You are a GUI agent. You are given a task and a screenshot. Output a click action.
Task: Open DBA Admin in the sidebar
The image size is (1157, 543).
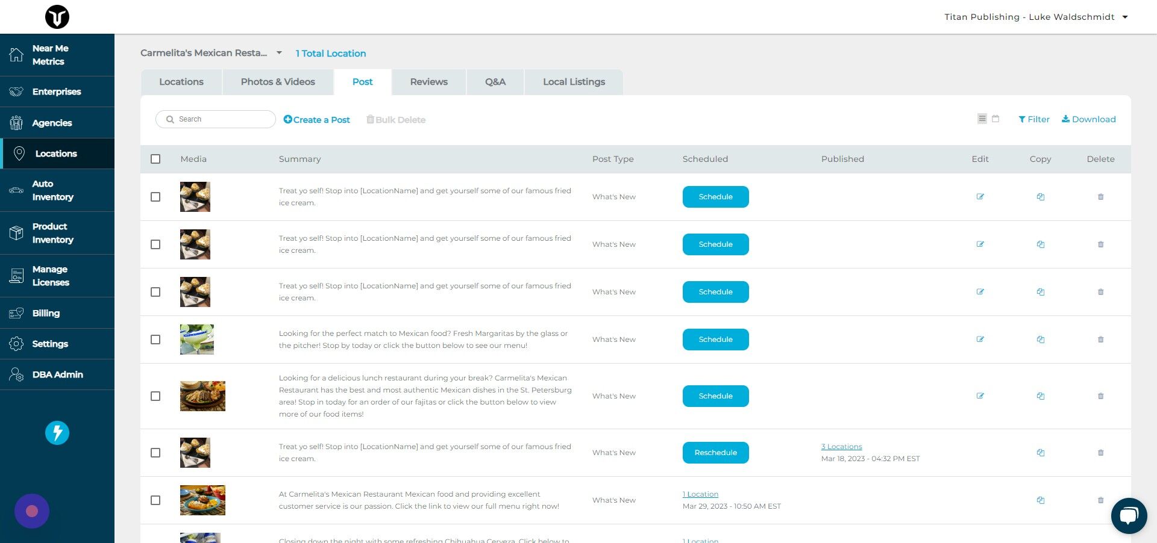(x=57, y=374)
